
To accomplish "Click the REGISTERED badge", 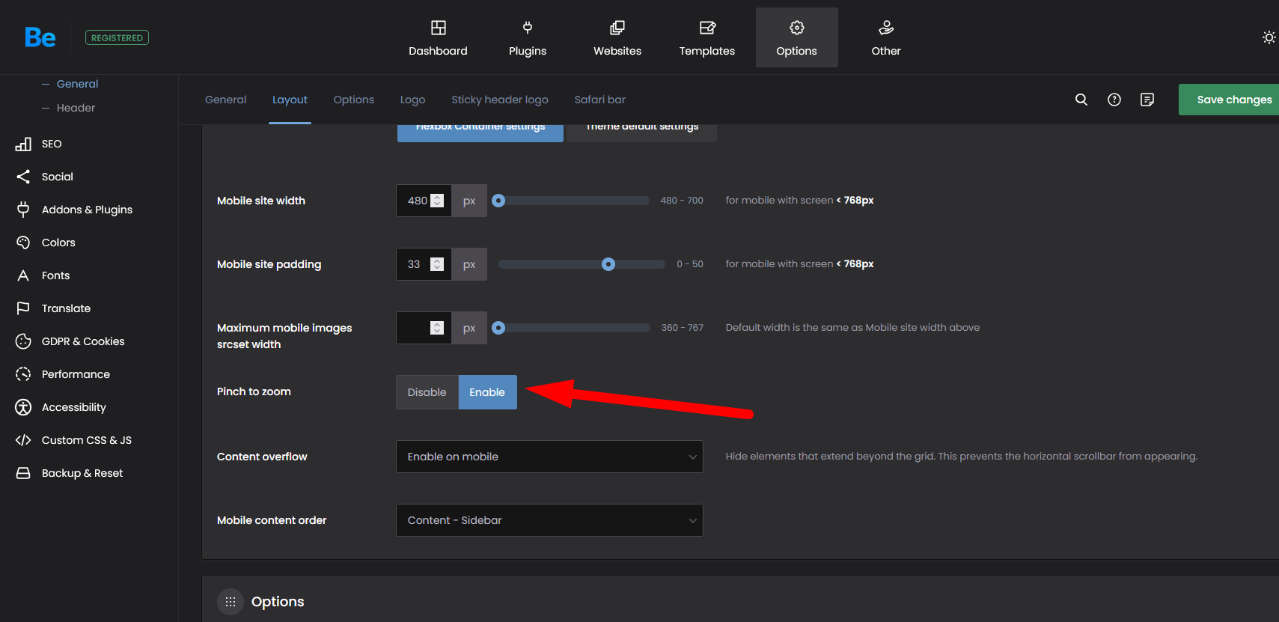I will (x=117, y=37).
